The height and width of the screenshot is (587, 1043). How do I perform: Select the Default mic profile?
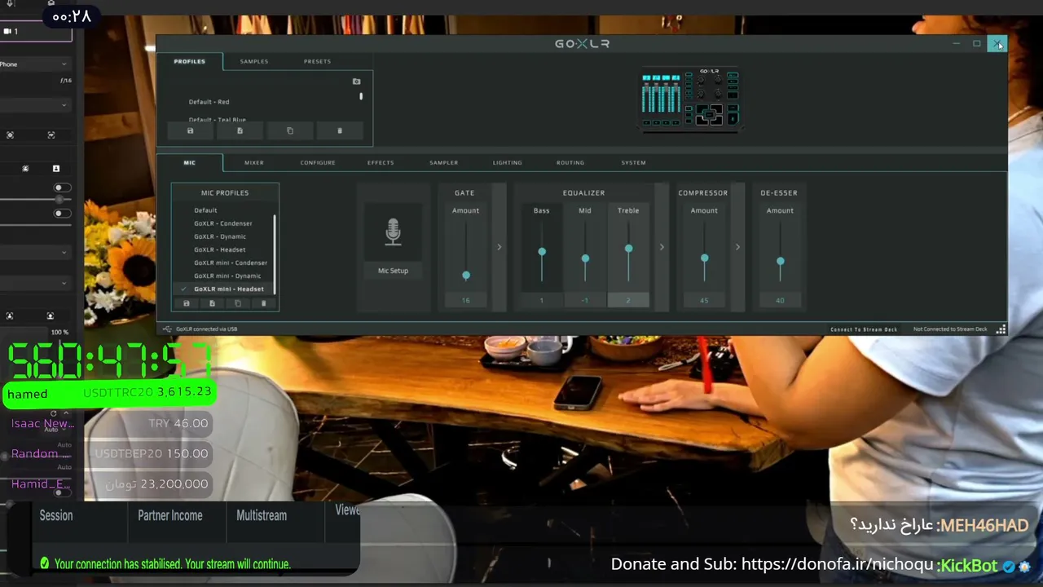click(205, 210)
